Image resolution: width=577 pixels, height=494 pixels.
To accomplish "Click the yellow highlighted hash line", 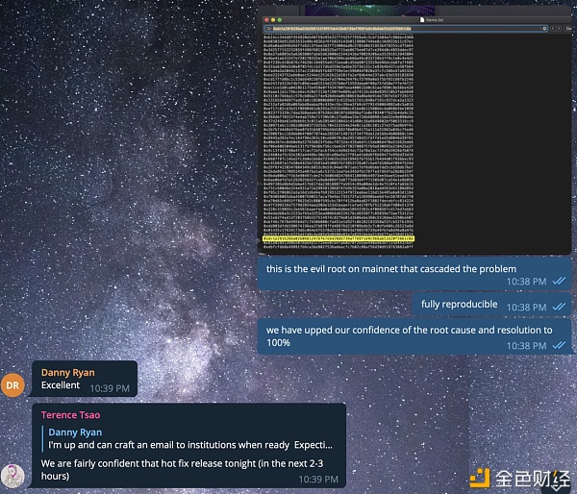I will click(x=339, y=238).
